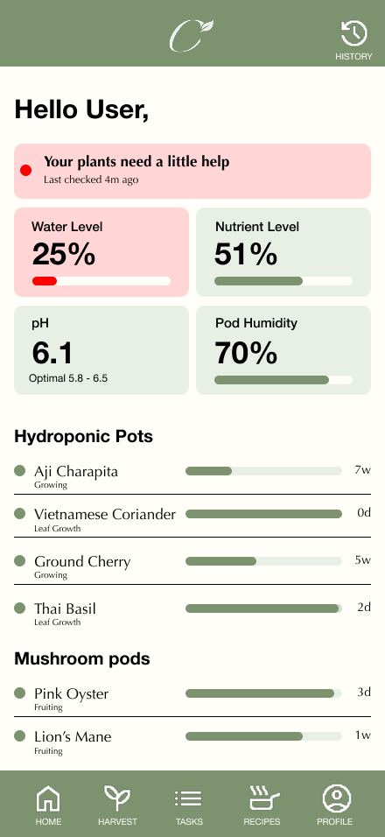The width and height of the screenshot is (385, 837).
Task: Open Tasks list icon
Action: pyautogui.click(x=188, y=799)
